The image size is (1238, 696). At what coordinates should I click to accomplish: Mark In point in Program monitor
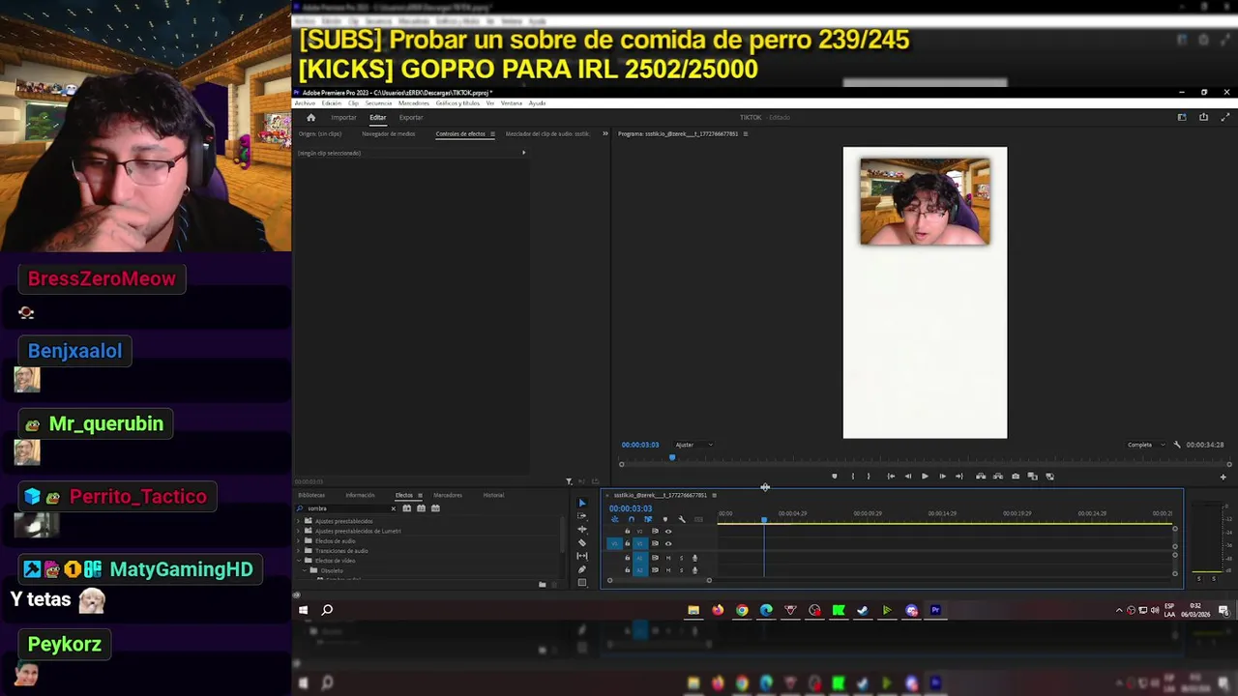852,476
